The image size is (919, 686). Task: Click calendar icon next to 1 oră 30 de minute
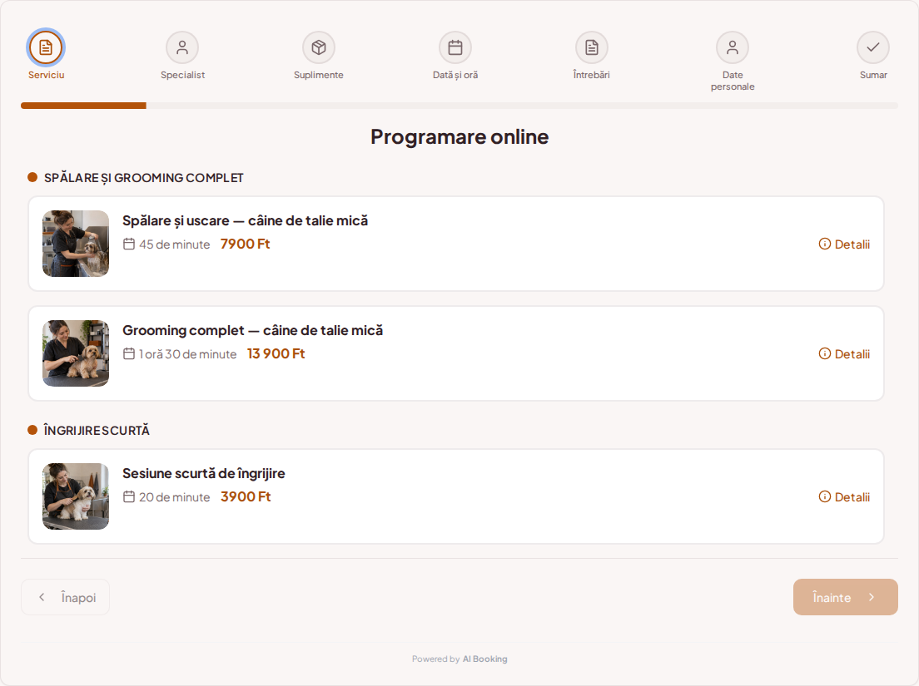point(129,353)
